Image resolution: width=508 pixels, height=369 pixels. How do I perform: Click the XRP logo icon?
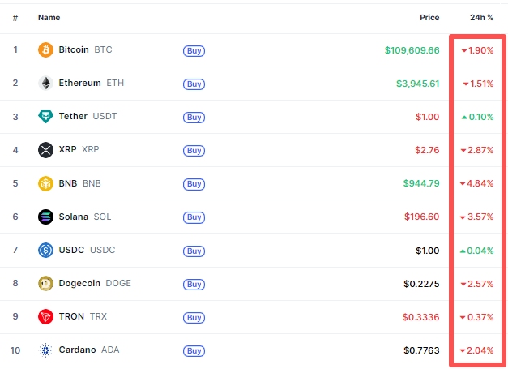(x=45, y=150)
